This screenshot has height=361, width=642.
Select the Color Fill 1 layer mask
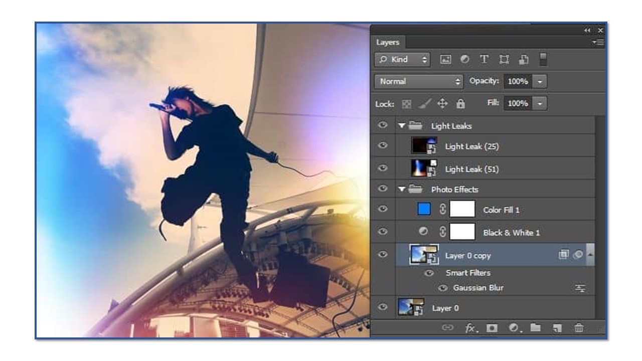pyautogui.click(x=462, y=209)
